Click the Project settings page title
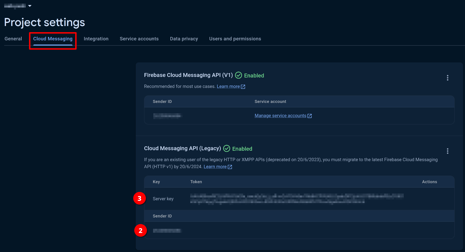This screenshot has width=465, height=252. click(x=44, y=22)
